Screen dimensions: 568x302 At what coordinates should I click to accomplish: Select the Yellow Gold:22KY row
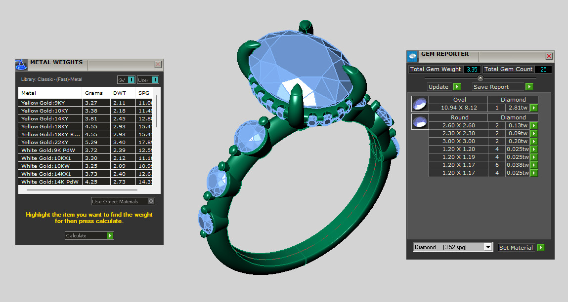86,142
